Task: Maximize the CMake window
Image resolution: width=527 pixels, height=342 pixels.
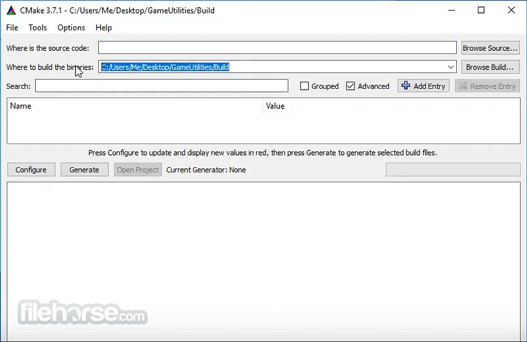Action: pyautogui.click(x=481, y=10)
